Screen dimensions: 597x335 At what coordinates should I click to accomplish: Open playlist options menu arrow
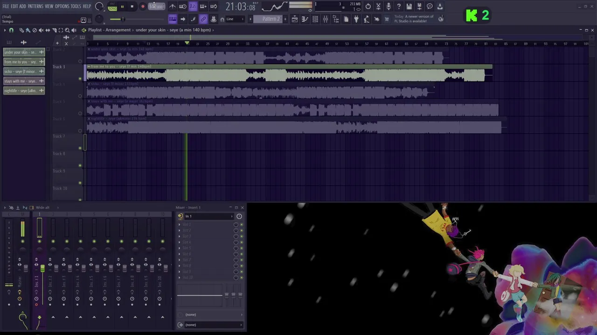click(5, 30)
